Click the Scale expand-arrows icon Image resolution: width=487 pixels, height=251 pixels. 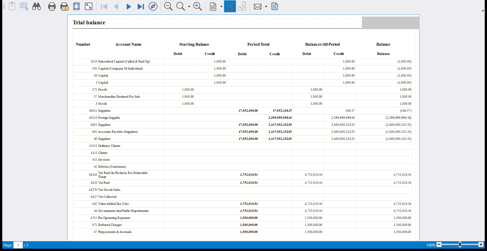click(89, 6)
